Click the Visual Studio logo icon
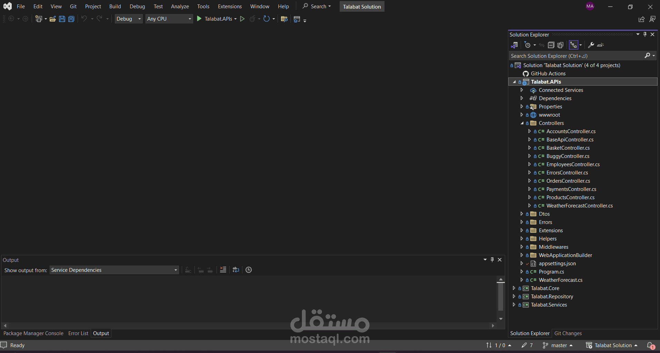This screenshot has width=660, height=353. pos(8,6)
